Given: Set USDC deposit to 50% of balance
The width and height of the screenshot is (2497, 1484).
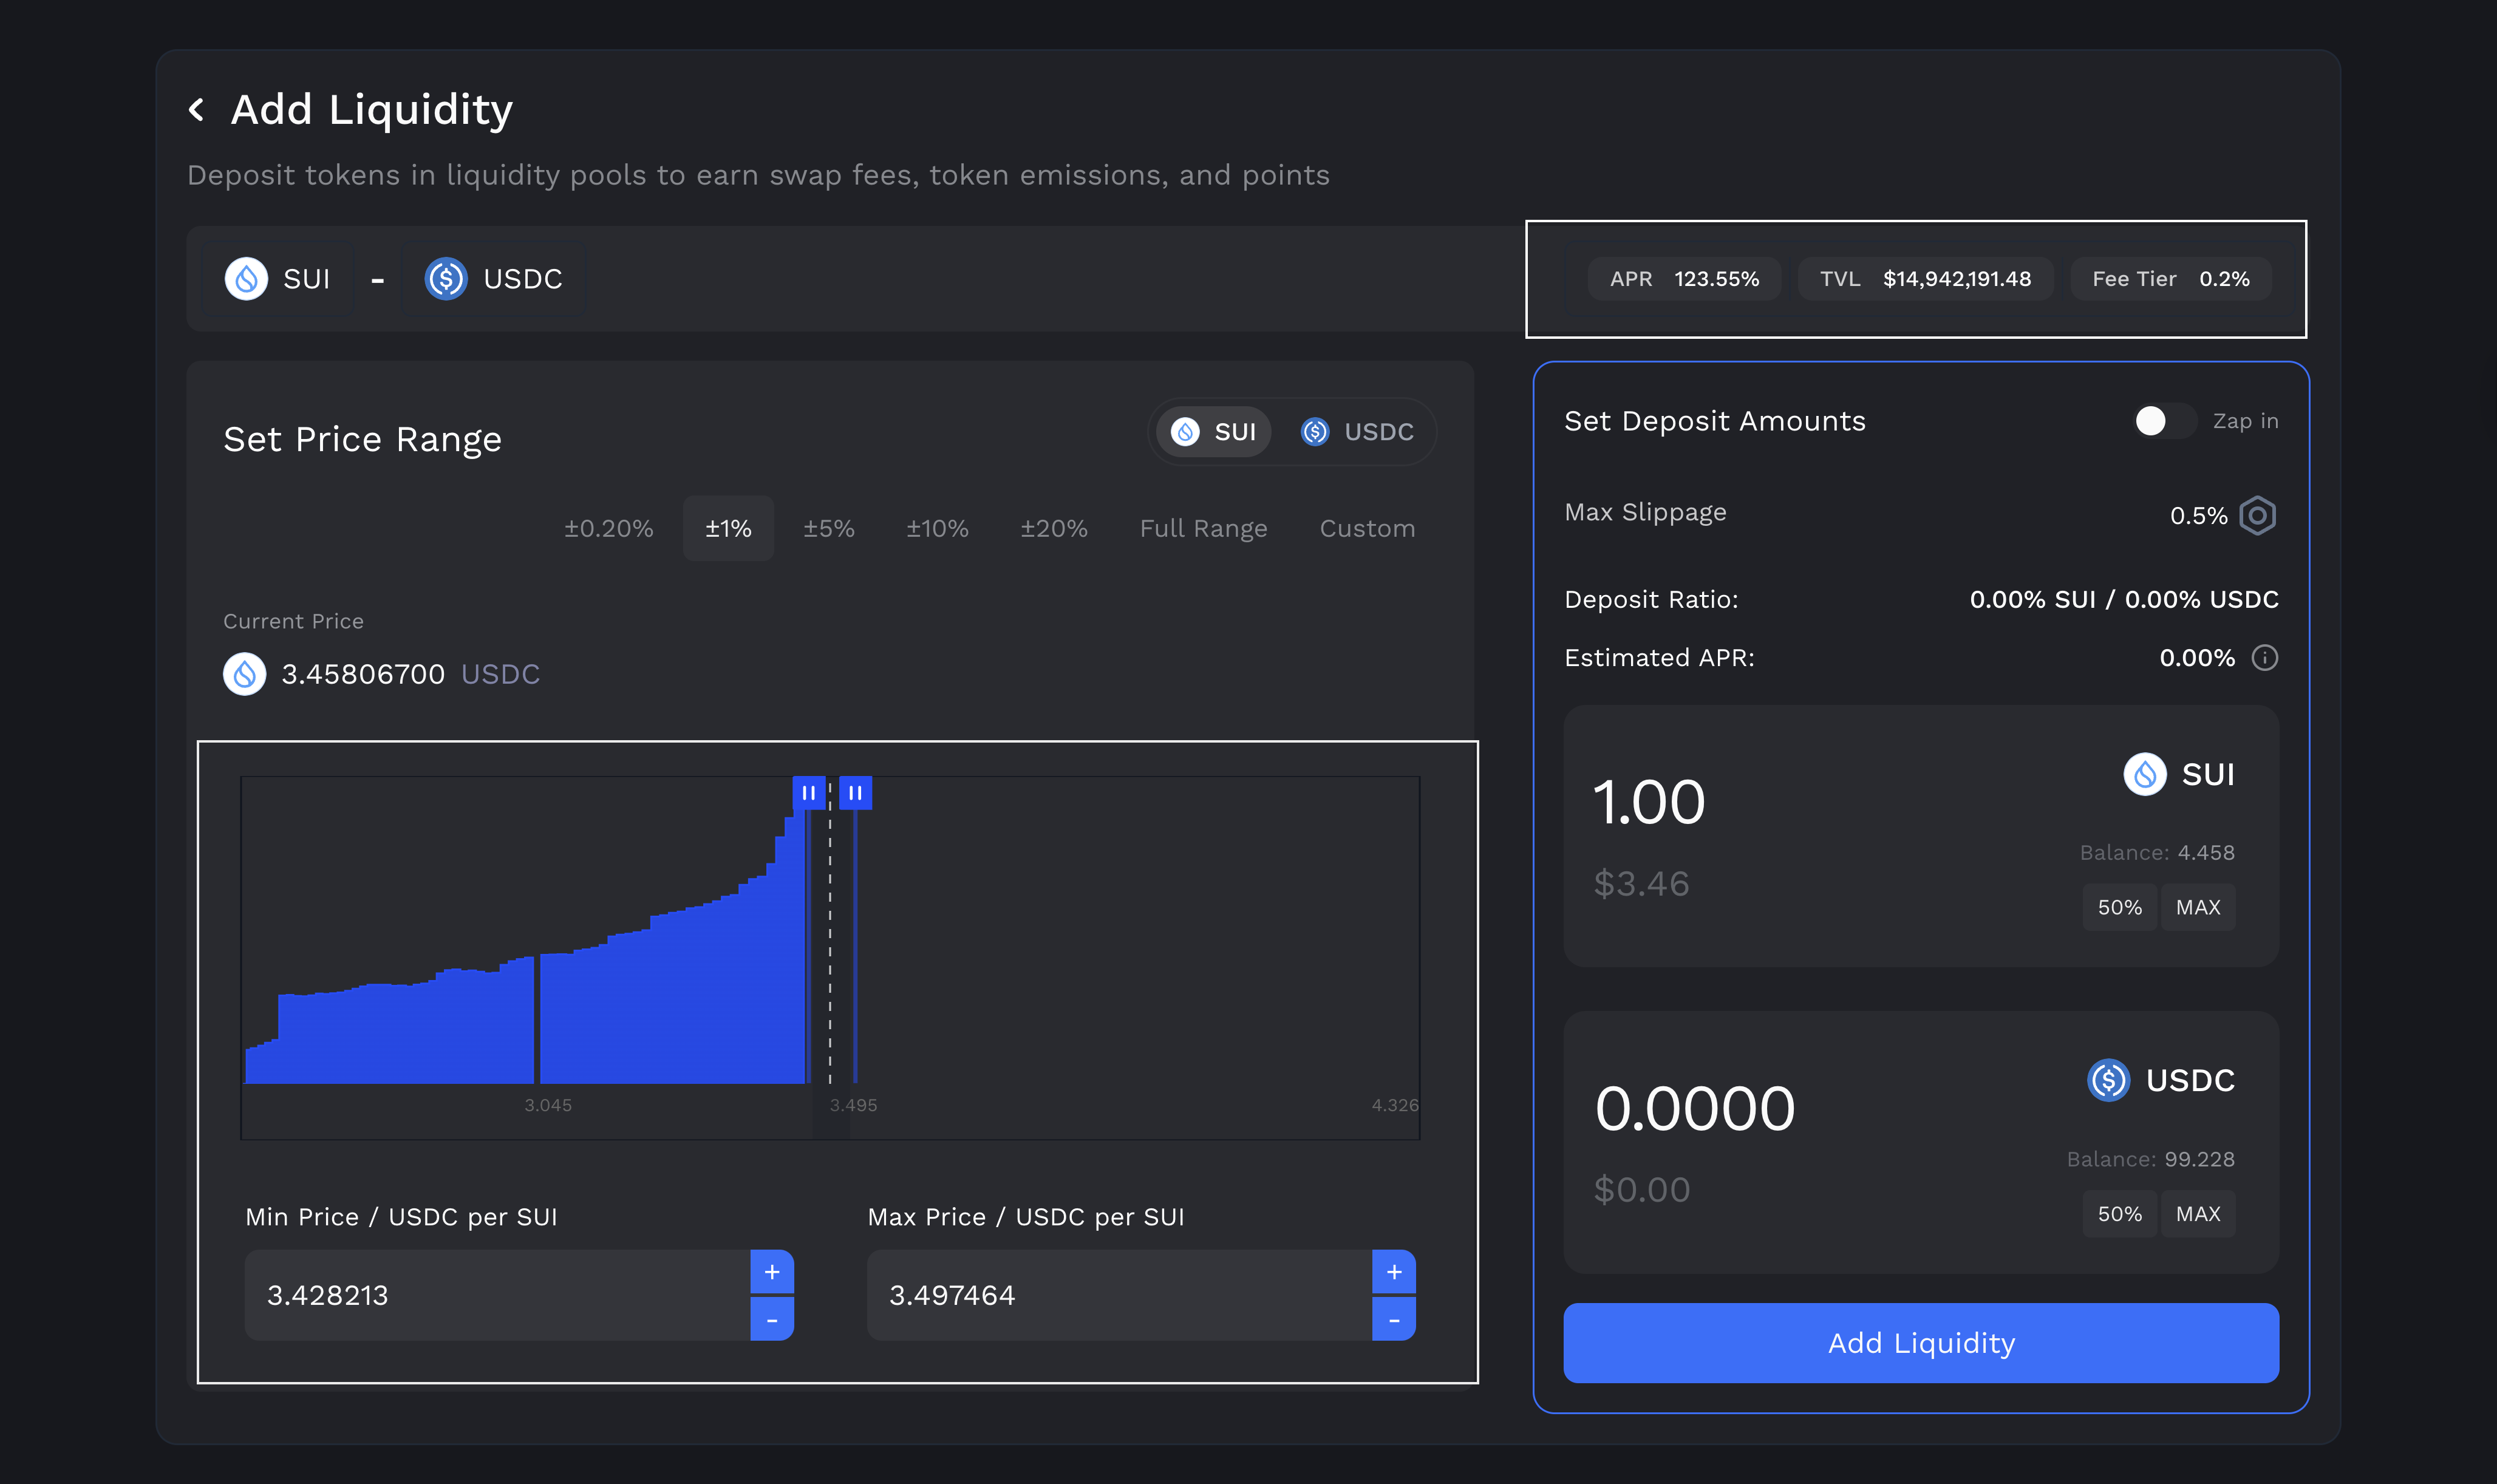Looking at the screenshot, I should coord(2119,1214).
